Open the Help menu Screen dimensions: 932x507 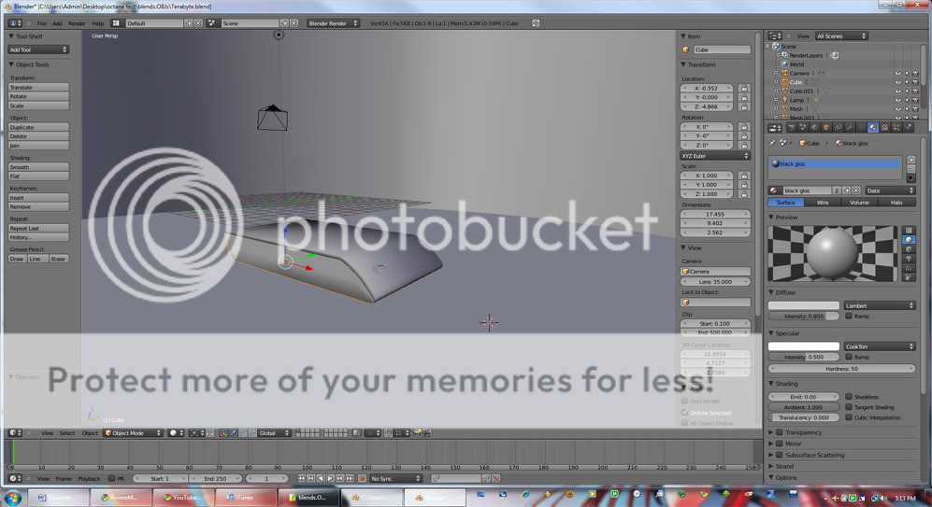pos(97,23)
